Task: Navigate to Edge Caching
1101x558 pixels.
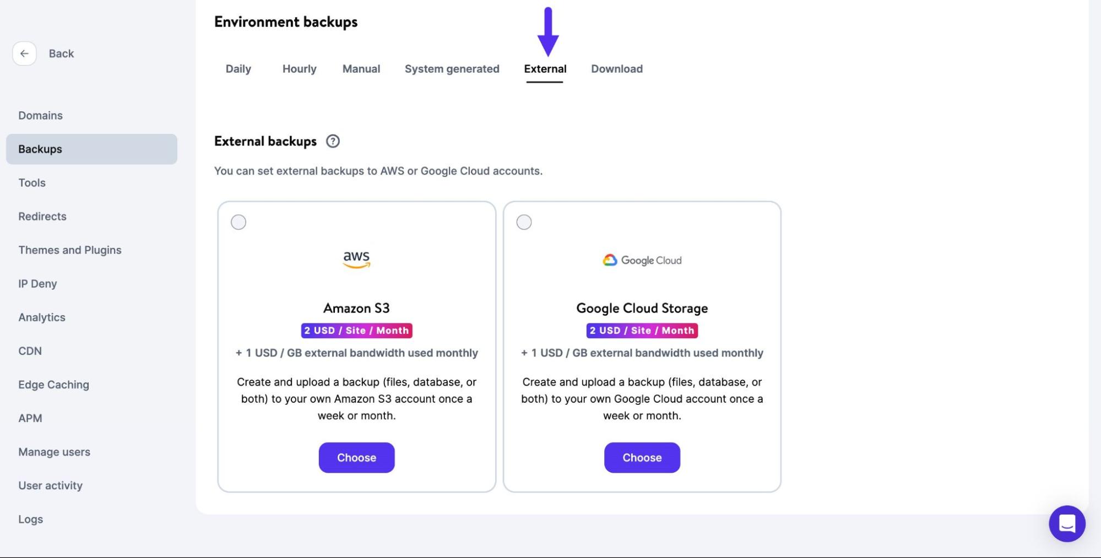Action: click(53, 384)
